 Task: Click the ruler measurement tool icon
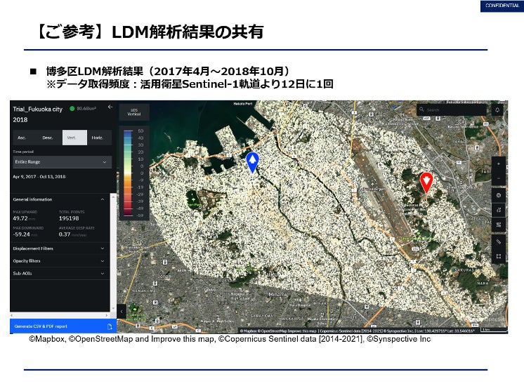(498, 241)
